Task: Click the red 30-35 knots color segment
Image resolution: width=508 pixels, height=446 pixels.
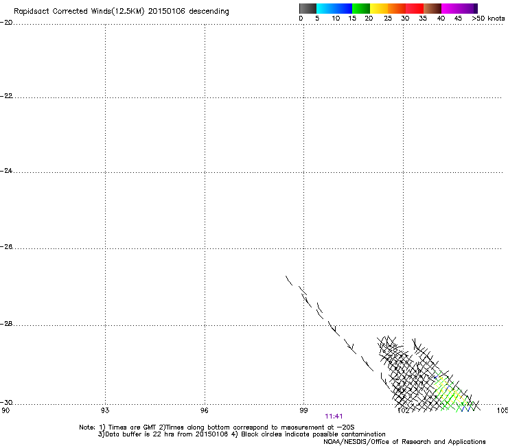Action: (415, 8)
